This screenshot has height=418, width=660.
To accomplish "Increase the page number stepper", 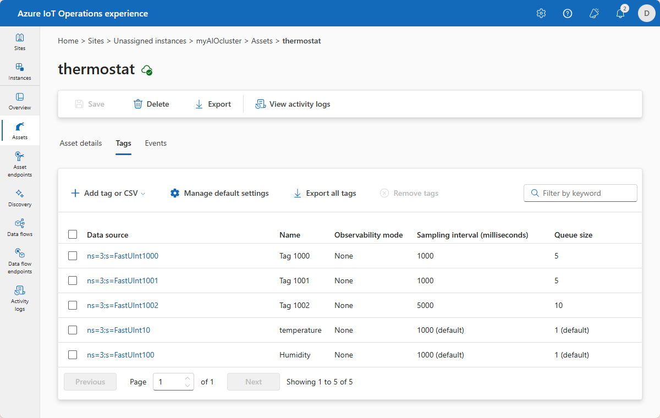I will (188, 378).
